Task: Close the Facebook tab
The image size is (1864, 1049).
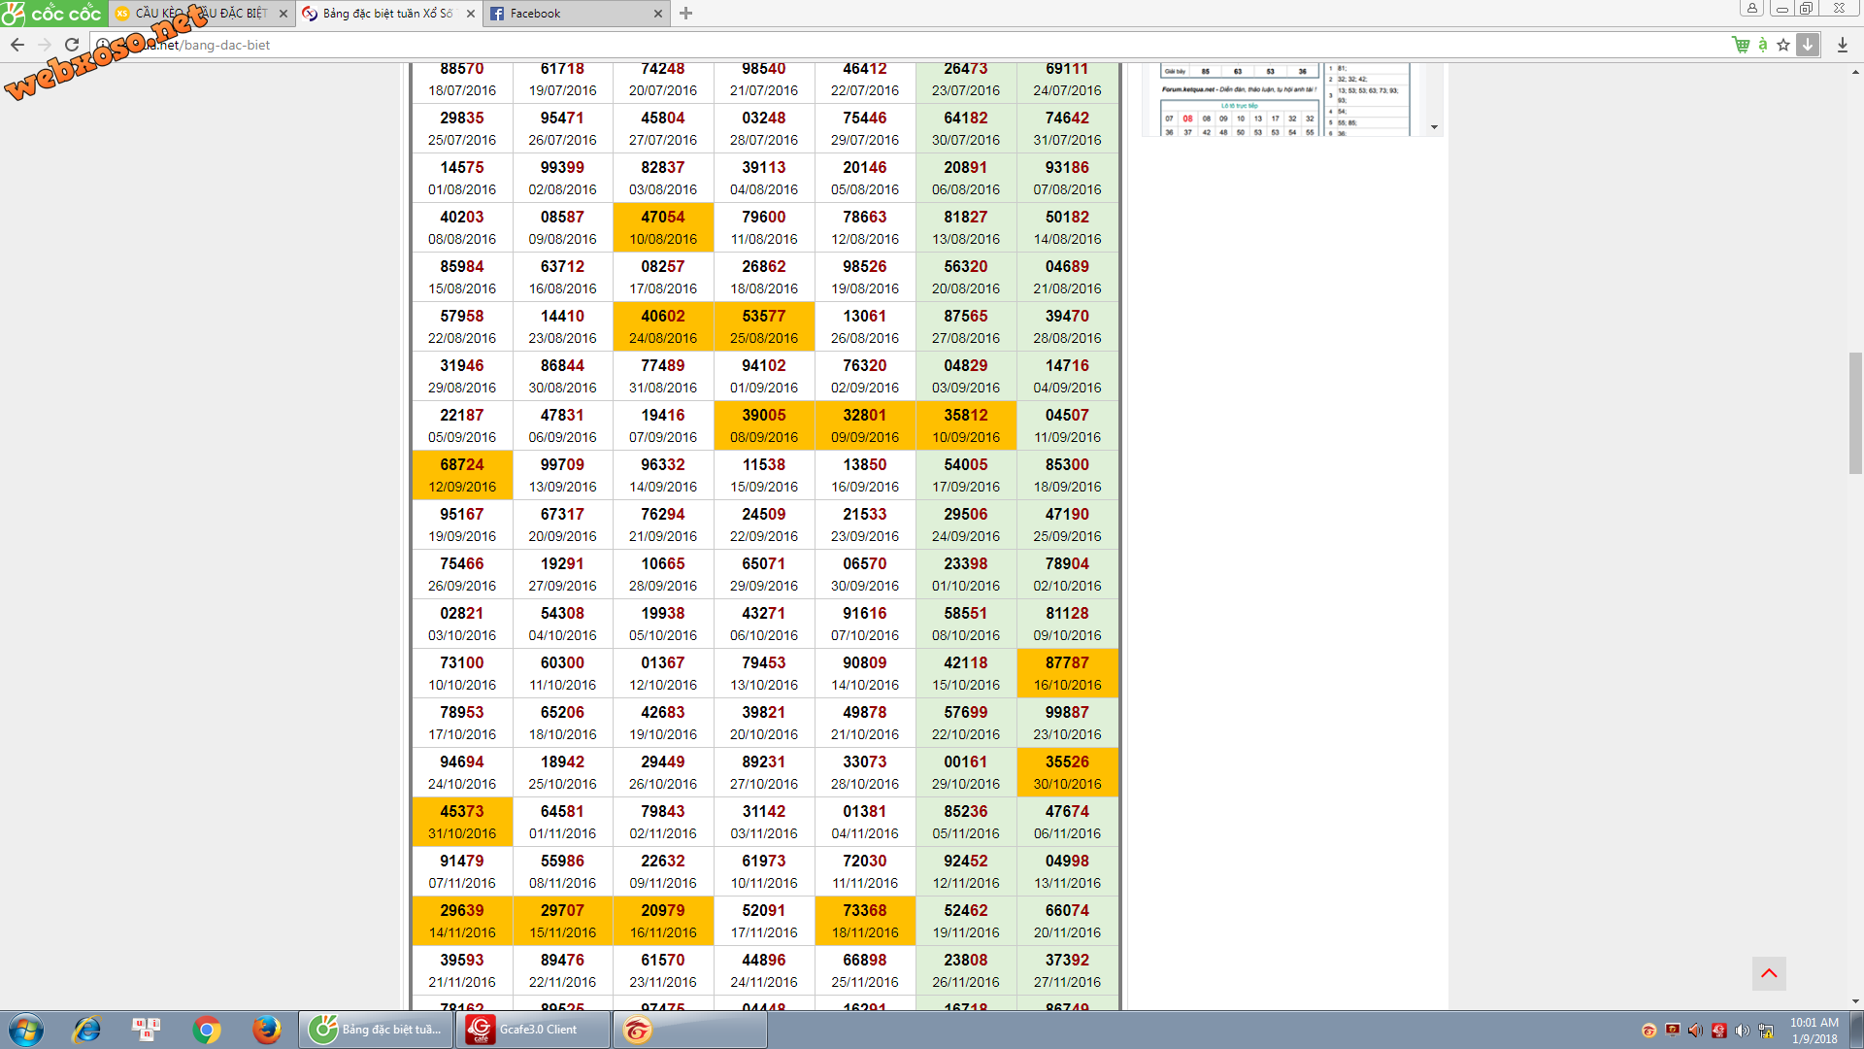Action: coord(658,14)
